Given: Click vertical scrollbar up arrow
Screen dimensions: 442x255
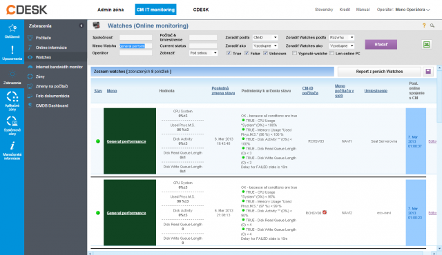Looking at the screenshot, I should (x=439, y=68).
